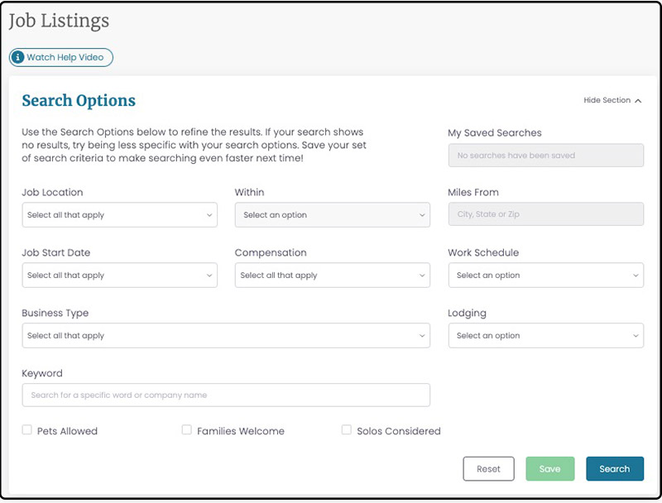Enable the Families Welcome option
Screen dimensions: 662x503
tap(185, 430)
